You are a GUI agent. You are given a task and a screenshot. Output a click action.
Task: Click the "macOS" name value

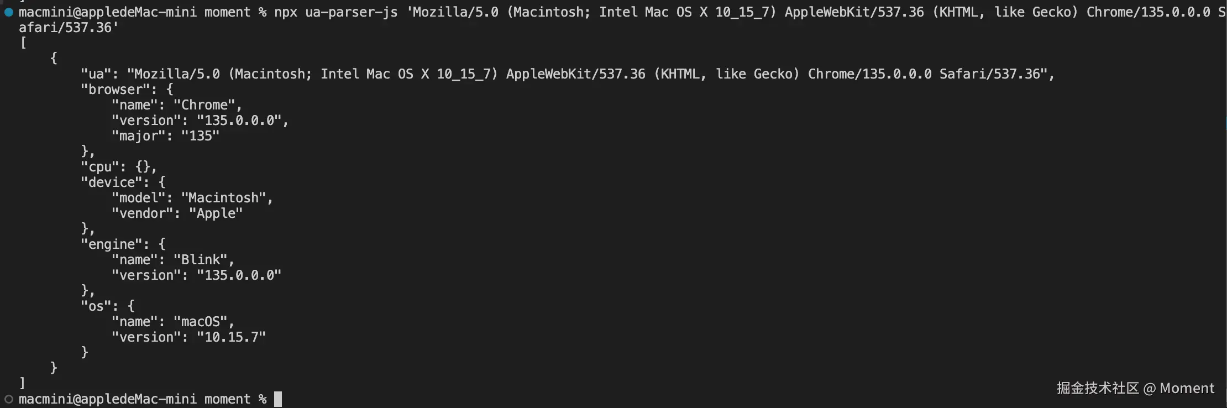201,321
